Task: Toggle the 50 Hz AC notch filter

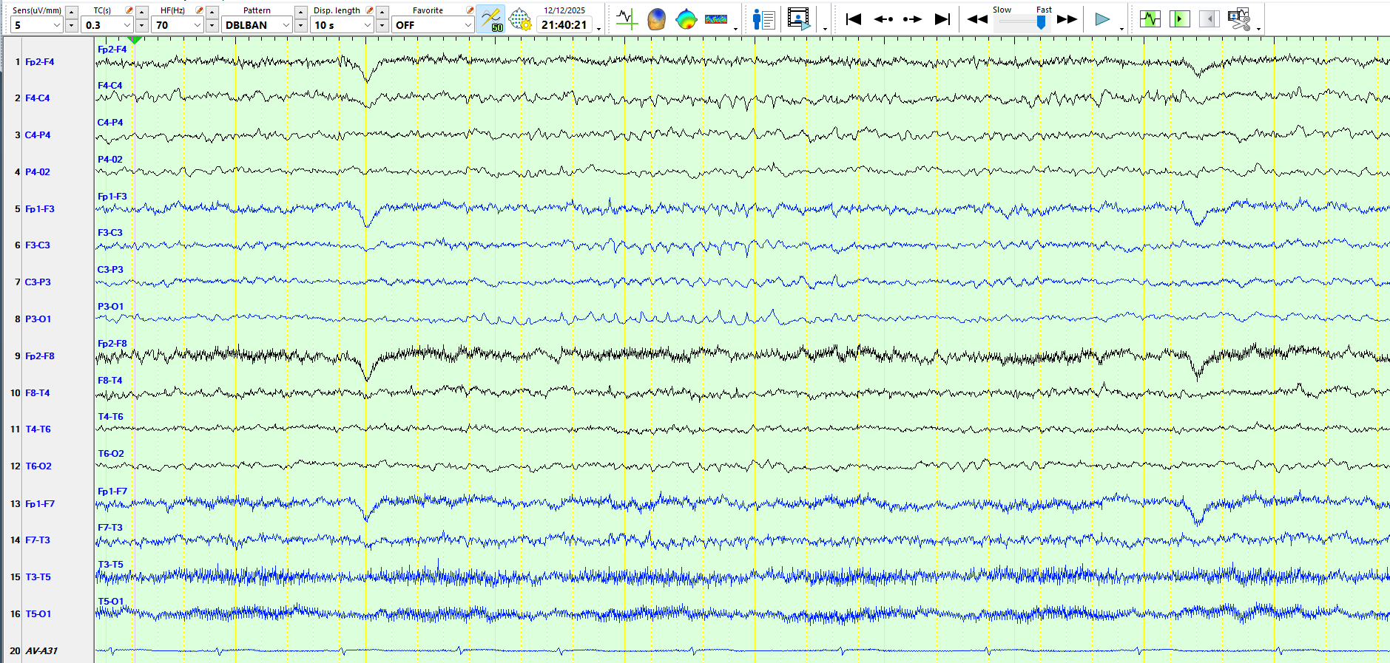Action: [490, 18]
